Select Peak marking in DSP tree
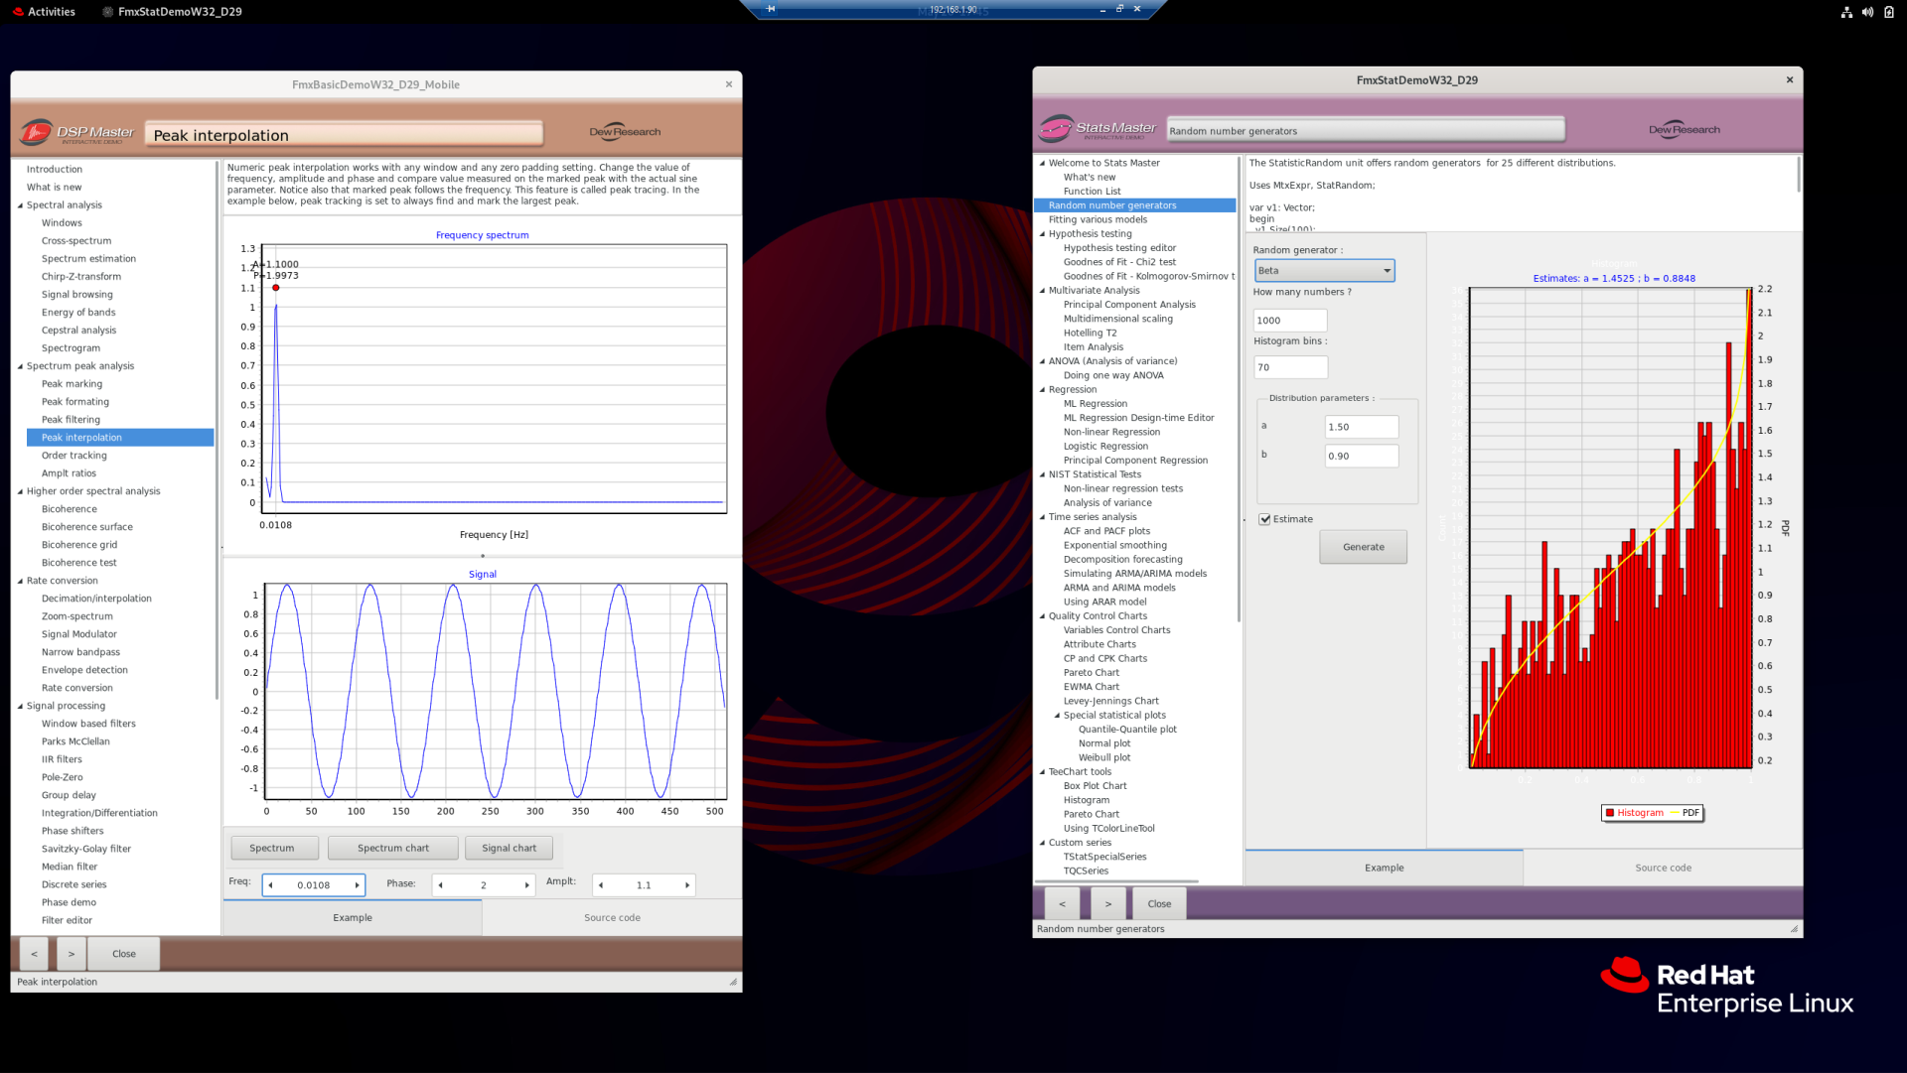This screenshot has height=1073, width=1907. click(72, 384)
